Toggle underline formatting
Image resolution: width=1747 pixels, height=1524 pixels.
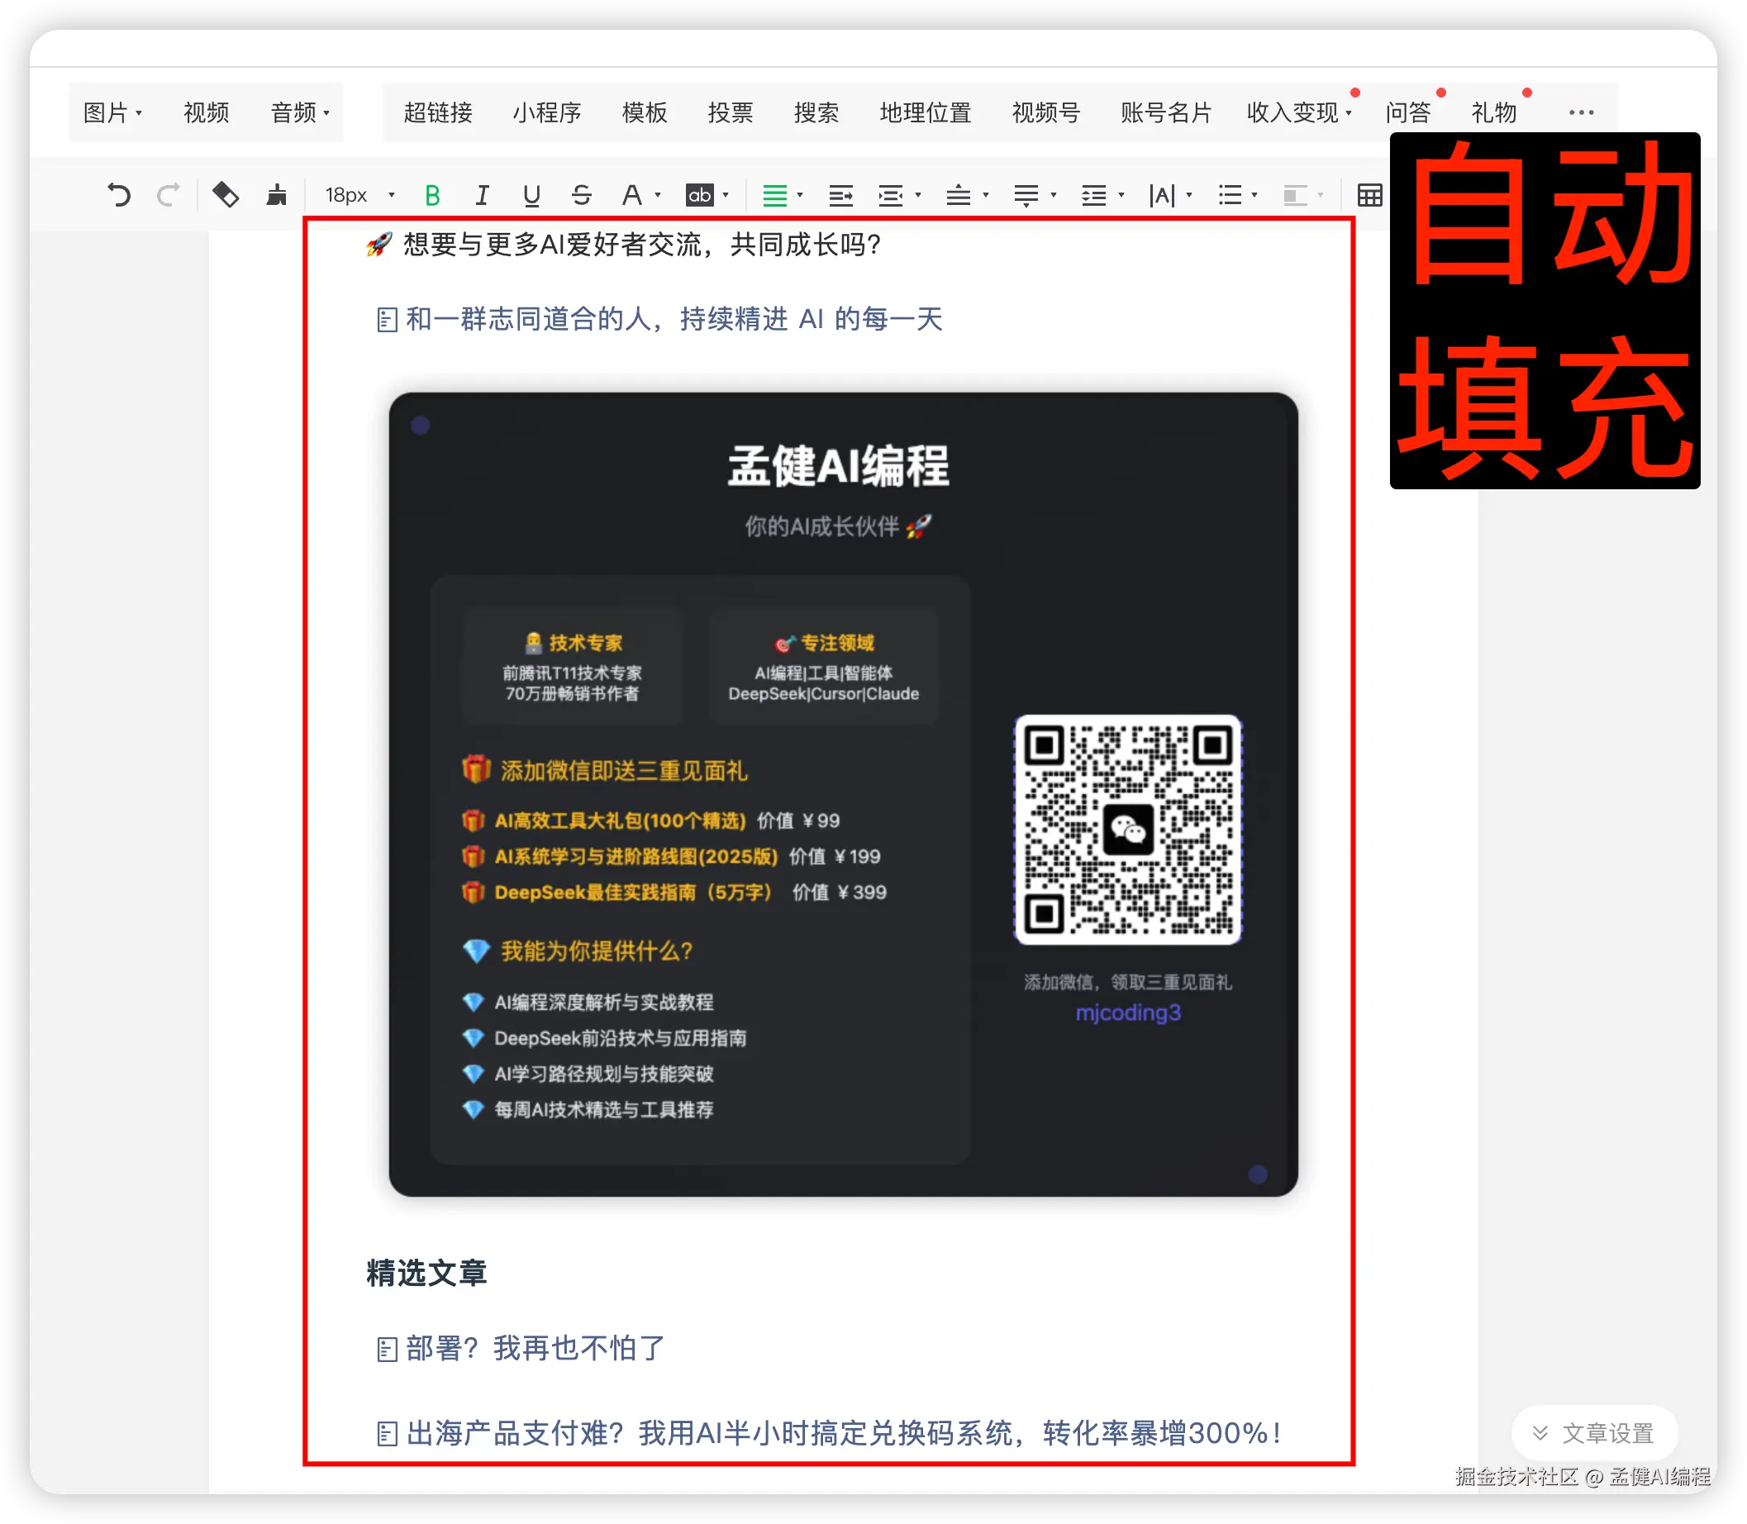click(531, 196)
